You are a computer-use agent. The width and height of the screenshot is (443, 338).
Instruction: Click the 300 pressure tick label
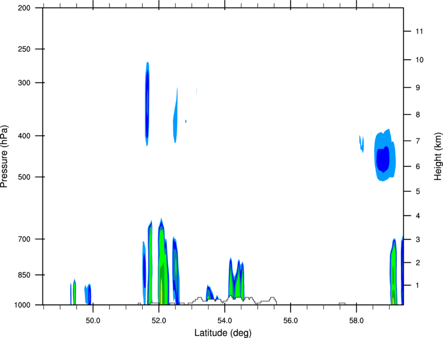(24, 83)
